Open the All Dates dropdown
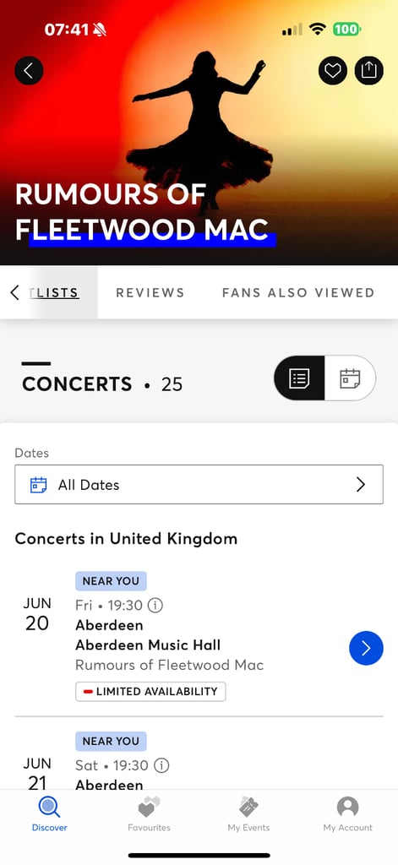The width and height of the screenshot is (398, 865). click(199, 484)
